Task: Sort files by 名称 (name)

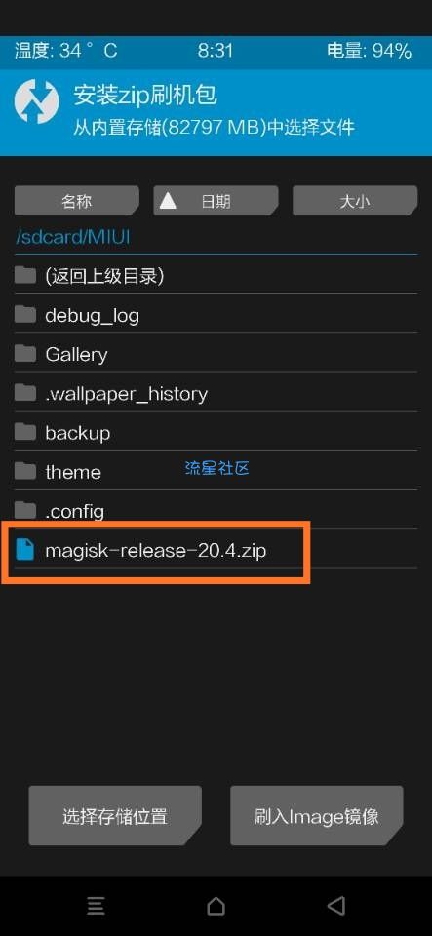Action: [x=76, y=201]
